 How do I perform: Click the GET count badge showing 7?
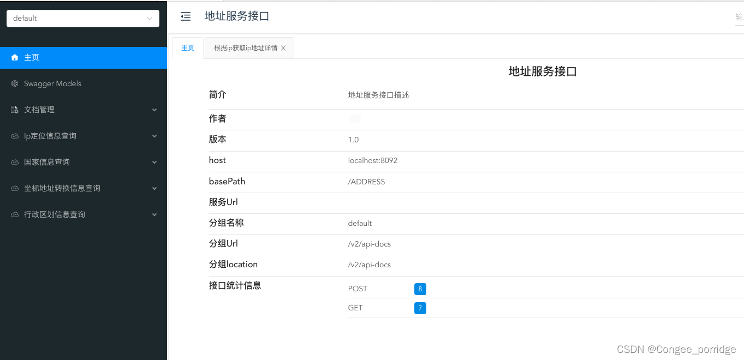[x=420, y=308]
